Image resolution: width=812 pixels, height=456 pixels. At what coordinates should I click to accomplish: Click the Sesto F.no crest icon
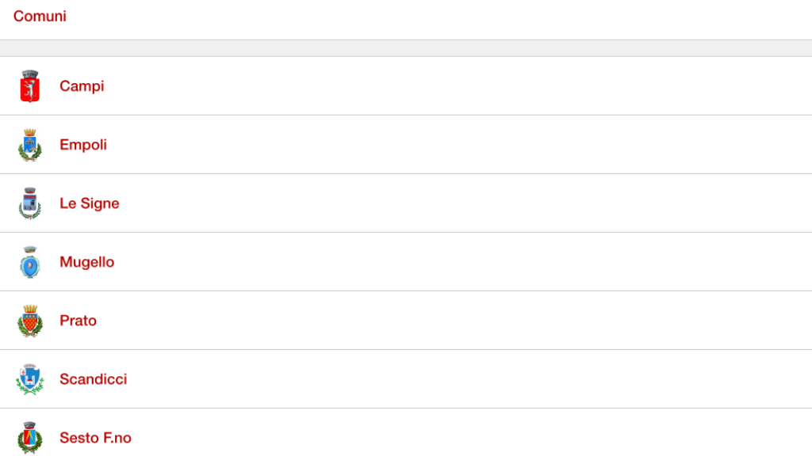point(30,437)
